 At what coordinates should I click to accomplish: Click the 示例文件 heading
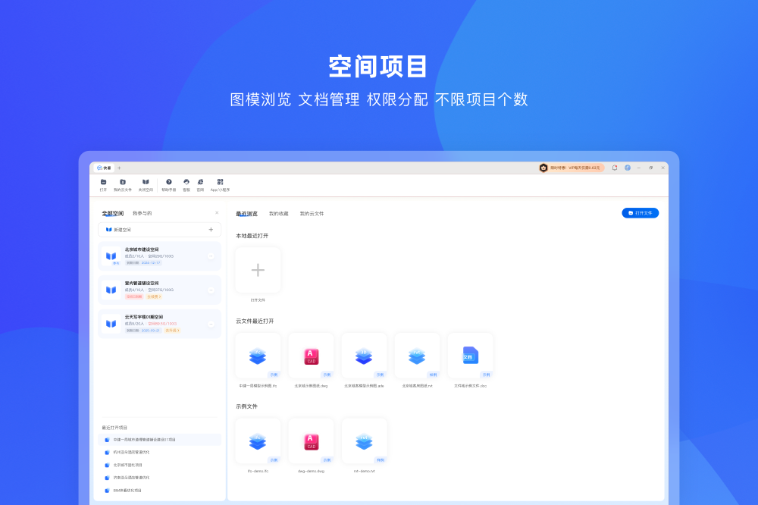point(246,406)
